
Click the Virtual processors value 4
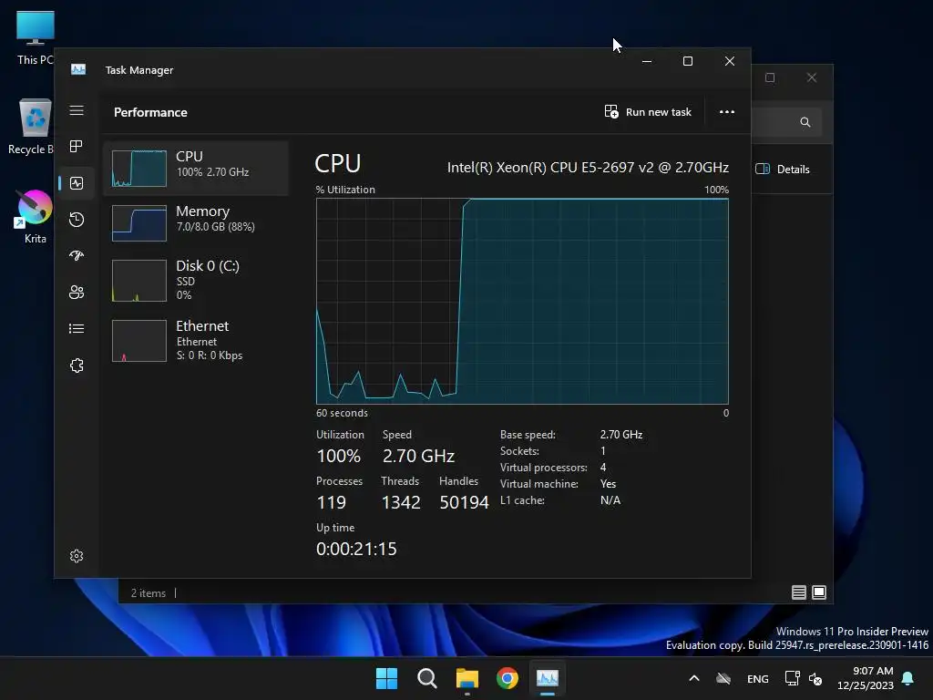coord(603,468)
